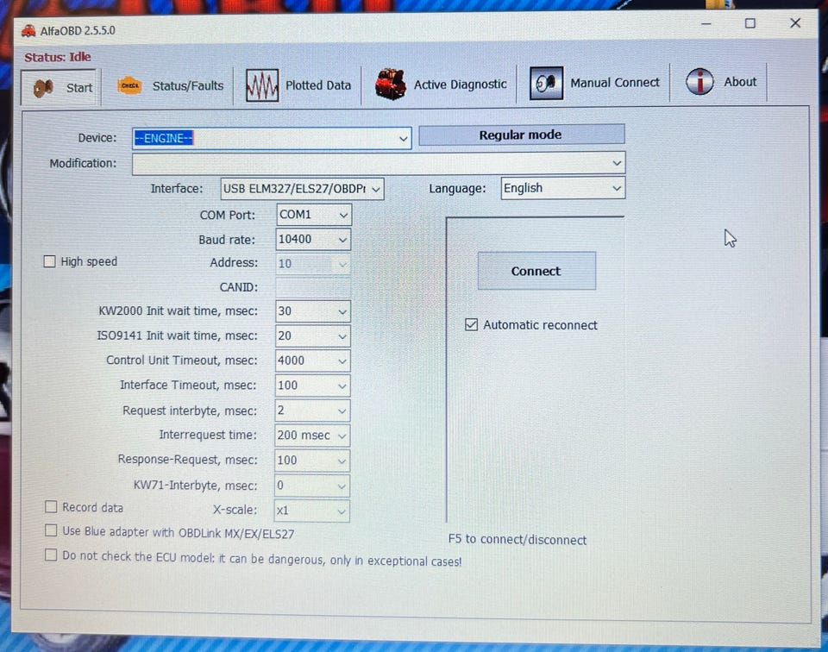This screenshot has width=828, height=652.
Task: Open the Interrequest time dropdown
Action: click(342, 436)
